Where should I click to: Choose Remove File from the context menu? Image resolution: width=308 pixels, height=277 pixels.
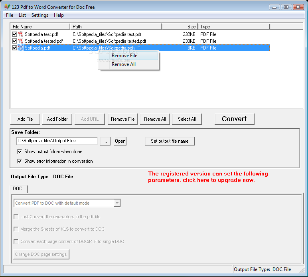[x=128, y=56]
